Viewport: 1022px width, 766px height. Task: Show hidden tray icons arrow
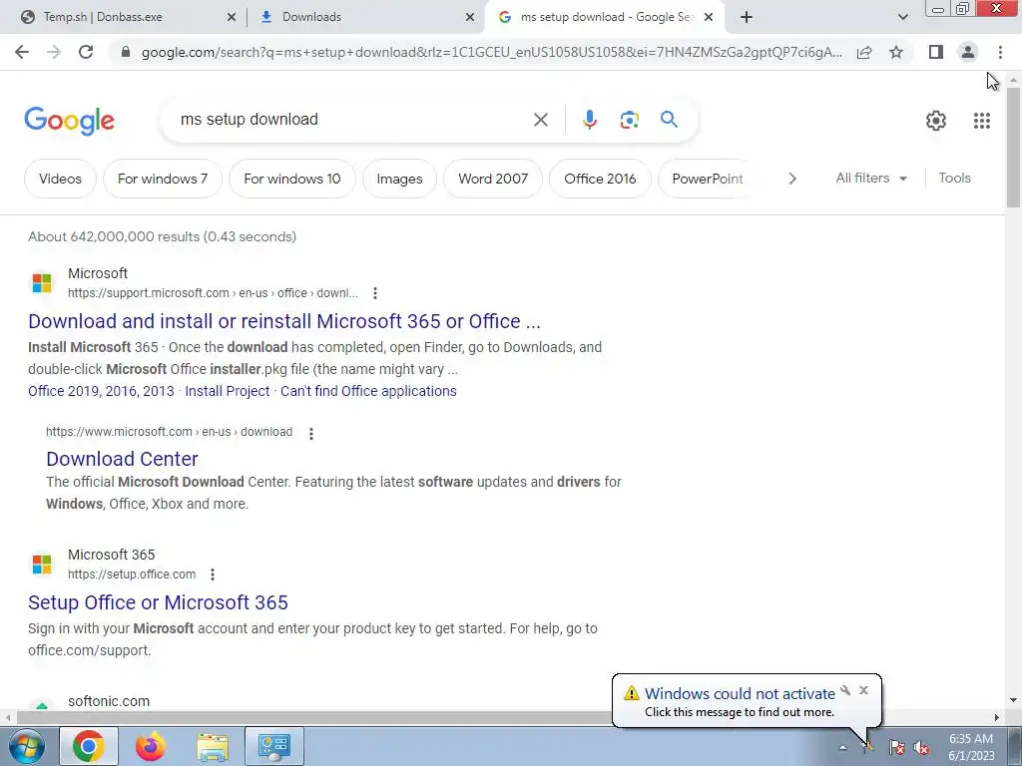842,747
